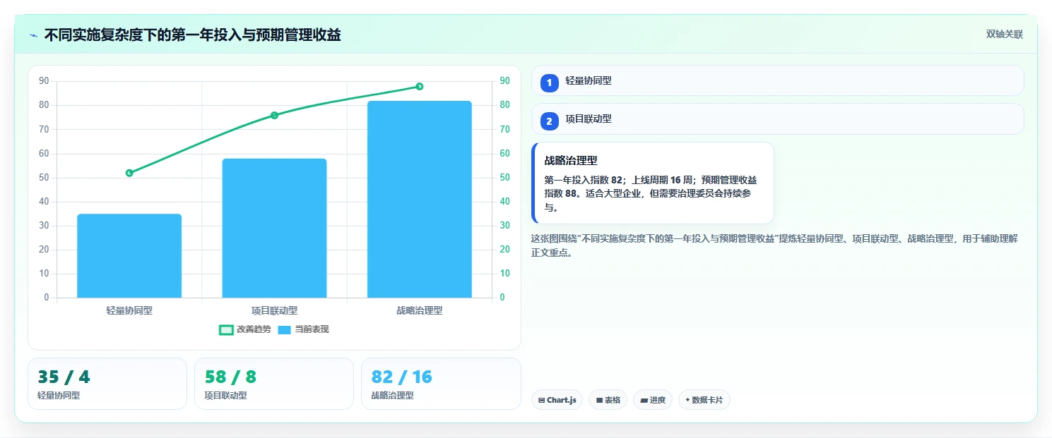Toggle the 改善趋势 legend item

coord(245,329)
